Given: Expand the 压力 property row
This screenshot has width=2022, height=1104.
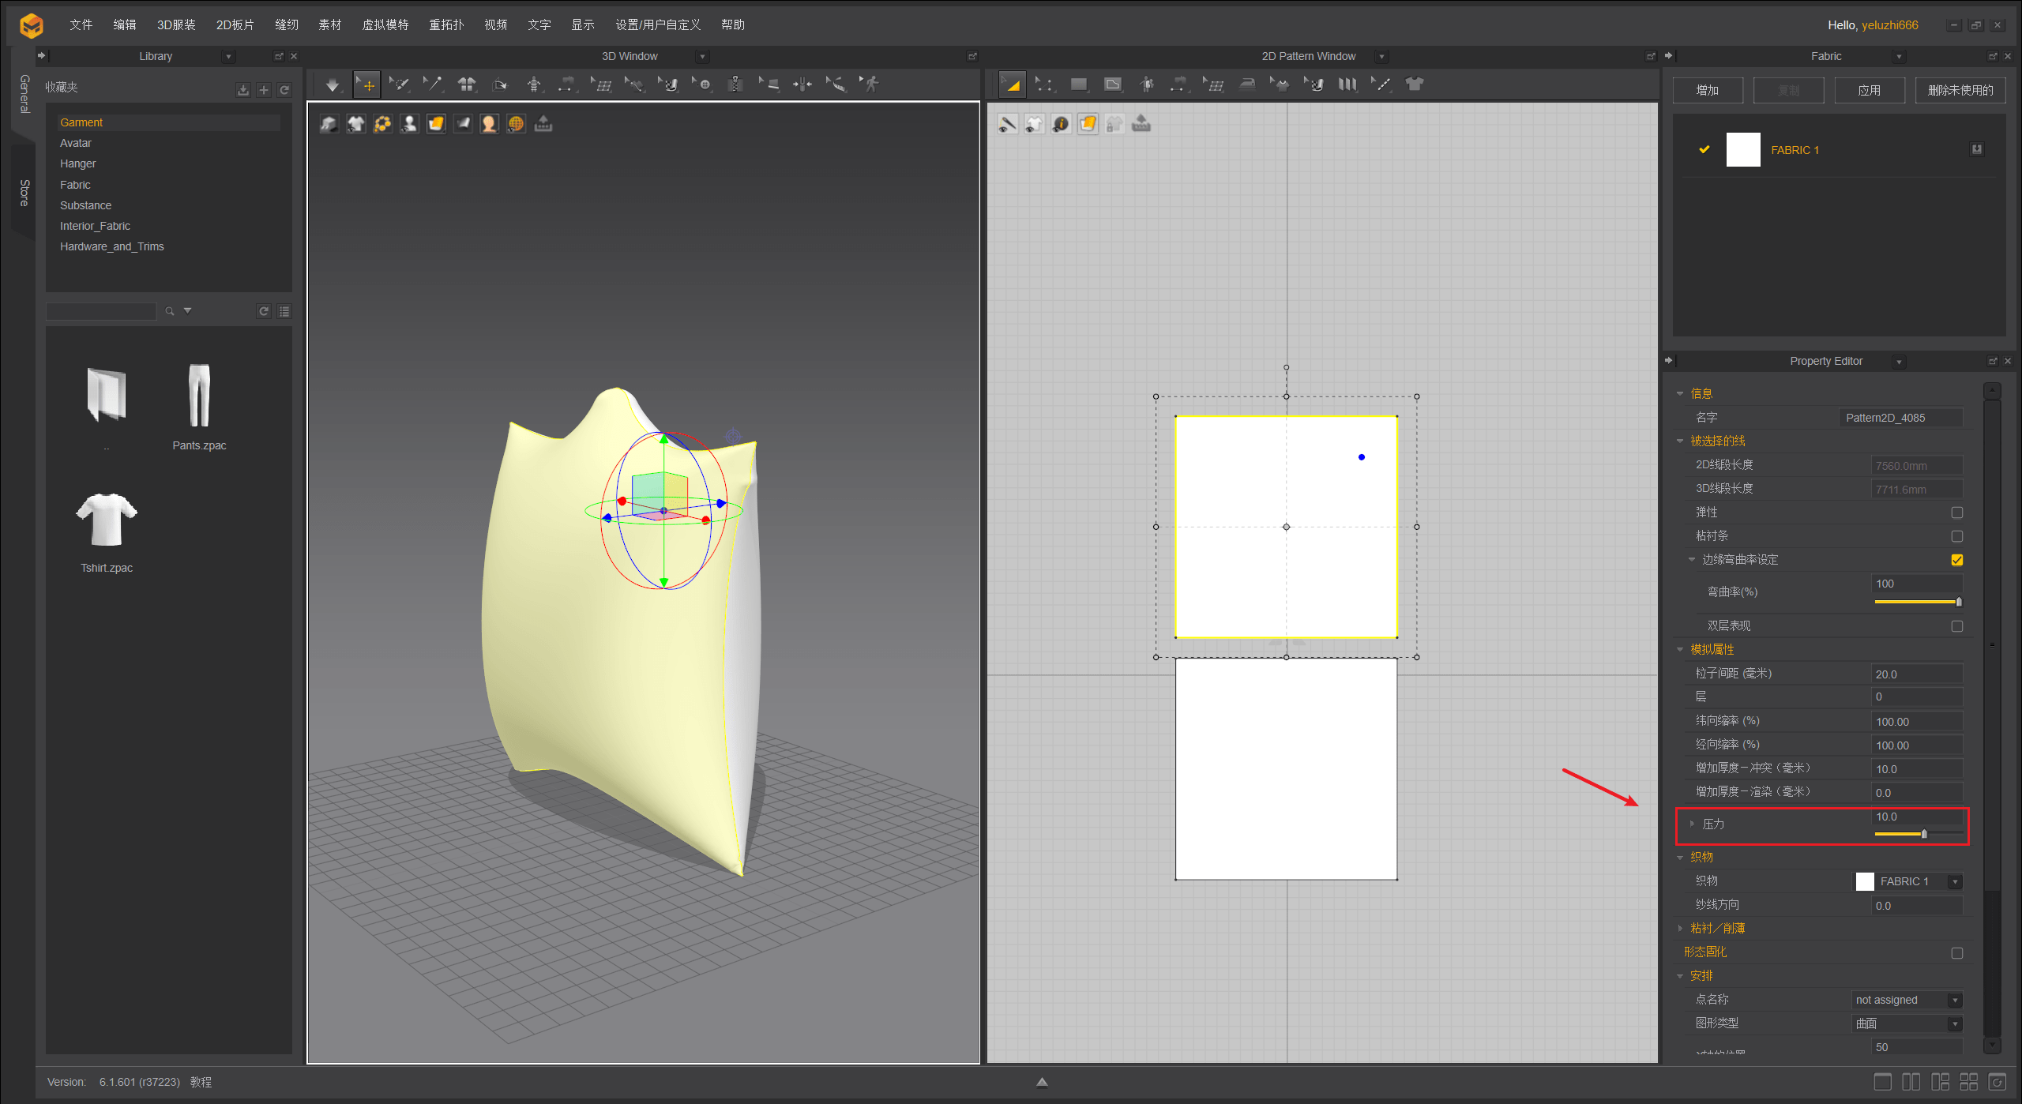Looking at the screenshot, I should (1692, 824).
